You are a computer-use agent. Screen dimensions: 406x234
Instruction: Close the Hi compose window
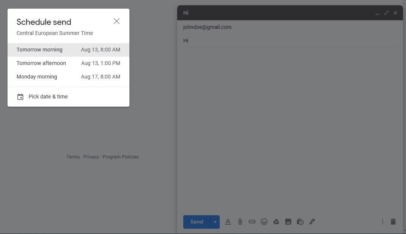(395, 13)
